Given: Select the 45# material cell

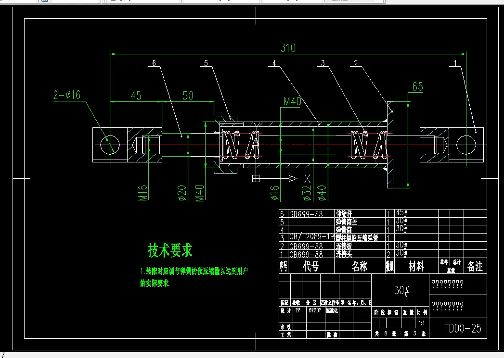Looking at the screenshot, I should 402,213.
